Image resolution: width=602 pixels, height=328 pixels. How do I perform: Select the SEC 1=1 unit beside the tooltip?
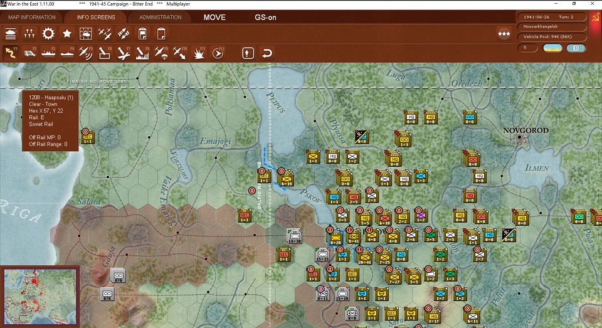pos(88,137)
